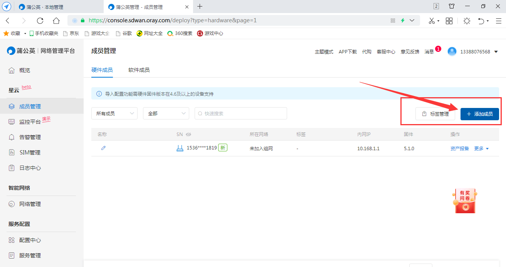
Task: Click the browser home icon
Action: [x=56, y=21]
